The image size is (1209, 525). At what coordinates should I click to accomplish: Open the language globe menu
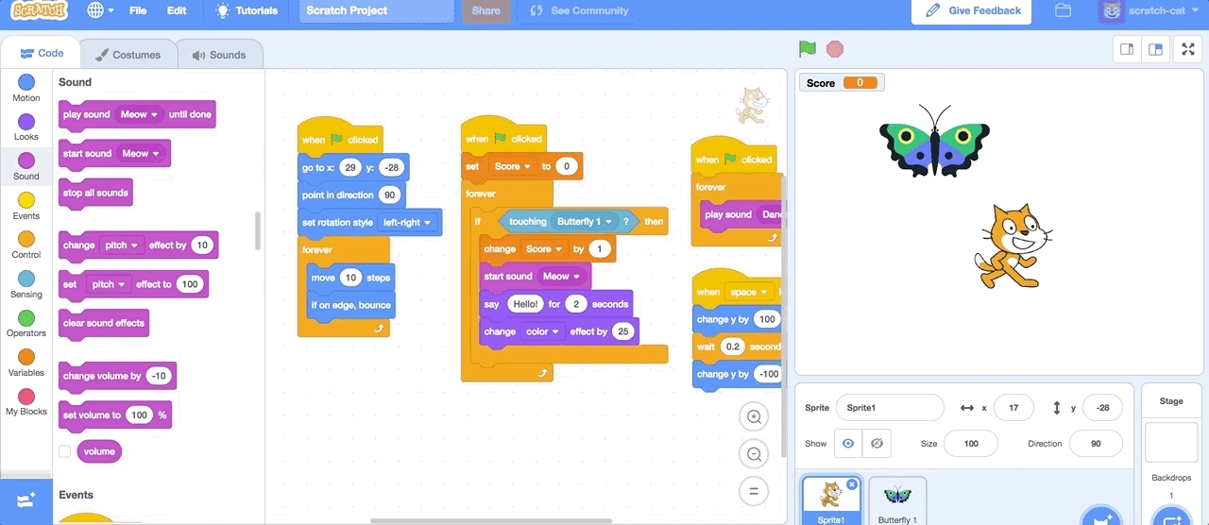coord(100,10)
